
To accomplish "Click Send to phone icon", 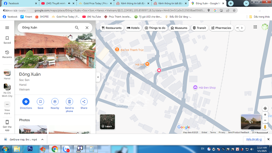I will (x=69, y=102).
